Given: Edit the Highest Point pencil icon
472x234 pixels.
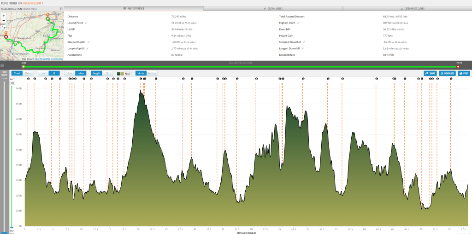Looking at the screenshot, I should pyautogui.click(x=298, y=23).
